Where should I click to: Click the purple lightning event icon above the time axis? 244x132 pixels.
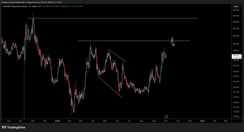coord(166,117)
